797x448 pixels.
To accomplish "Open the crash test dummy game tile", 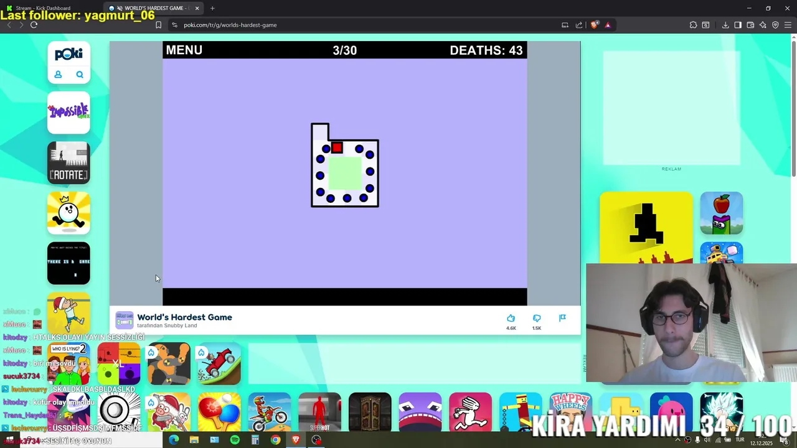I will (169, 364).
